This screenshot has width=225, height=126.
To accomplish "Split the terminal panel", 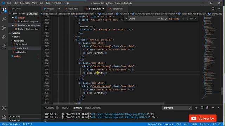I will 202,108.
